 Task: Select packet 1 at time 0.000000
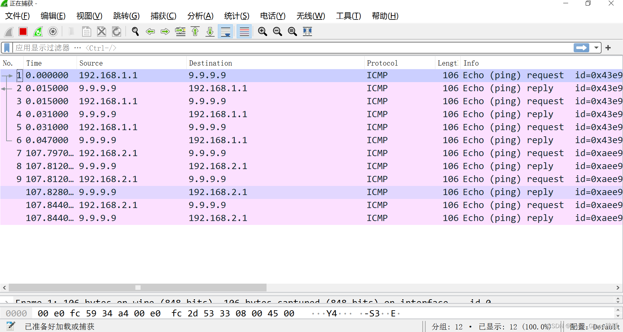311,75
